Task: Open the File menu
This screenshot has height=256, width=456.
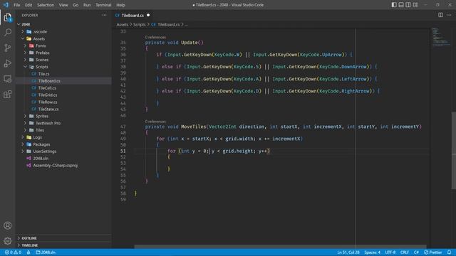Action: point(17,5)
